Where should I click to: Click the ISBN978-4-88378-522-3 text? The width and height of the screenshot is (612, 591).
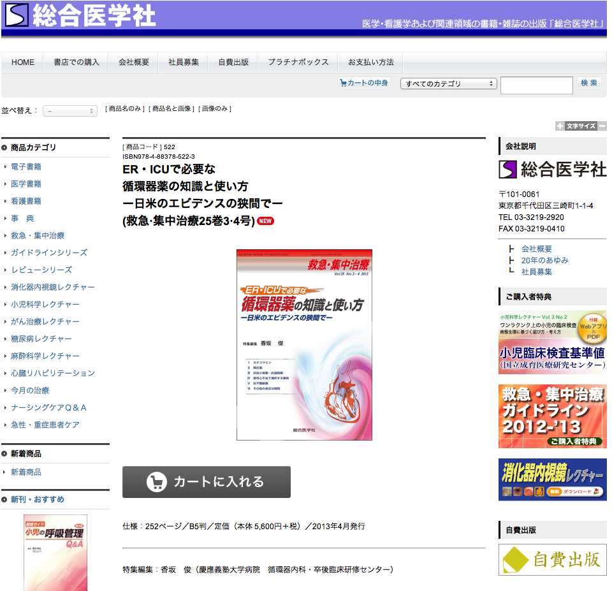click(159, 156)
